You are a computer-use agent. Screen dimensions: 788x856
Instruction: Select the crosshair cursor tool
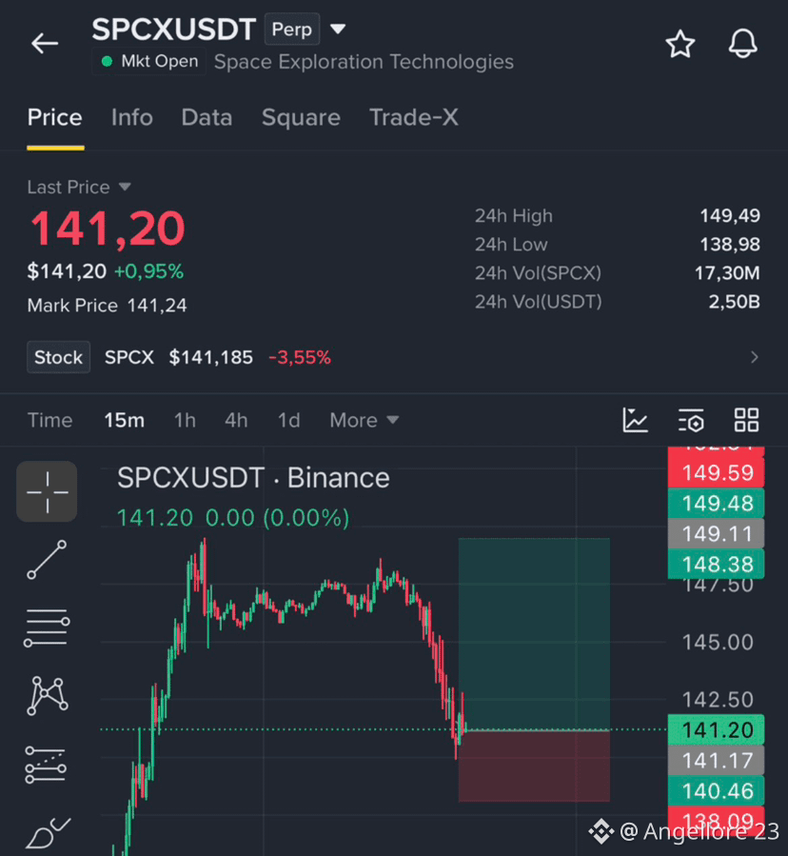point(47,492)
